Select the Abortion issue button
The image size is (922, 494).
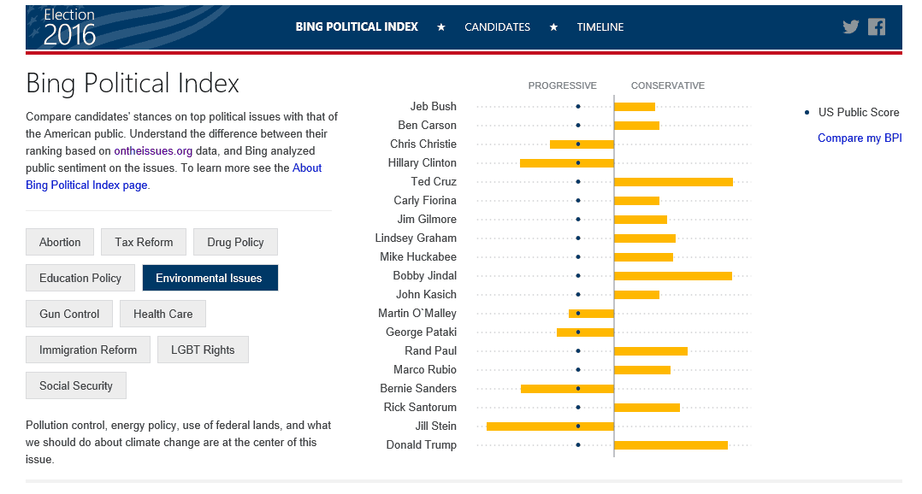(60, 242)
